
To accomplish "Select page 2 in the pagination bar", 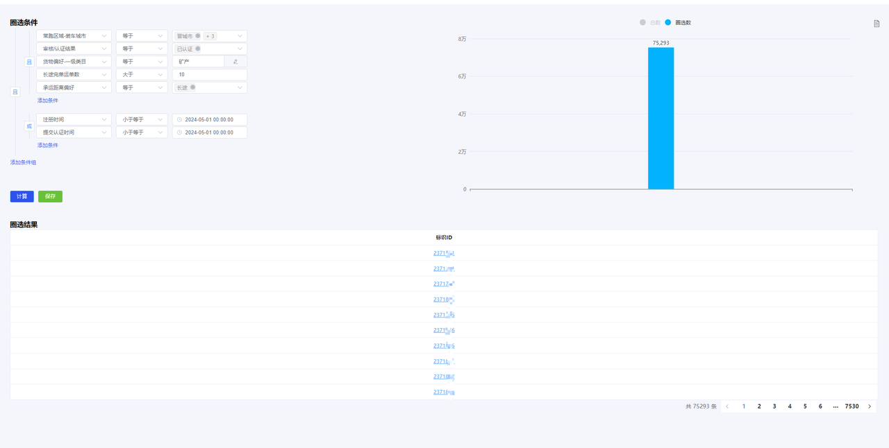I will [759, 406].
